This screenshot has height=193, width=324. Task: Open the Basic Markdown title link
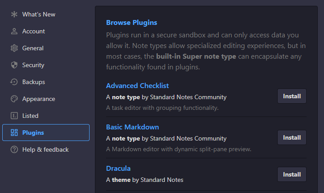click(x=132, y=127)
